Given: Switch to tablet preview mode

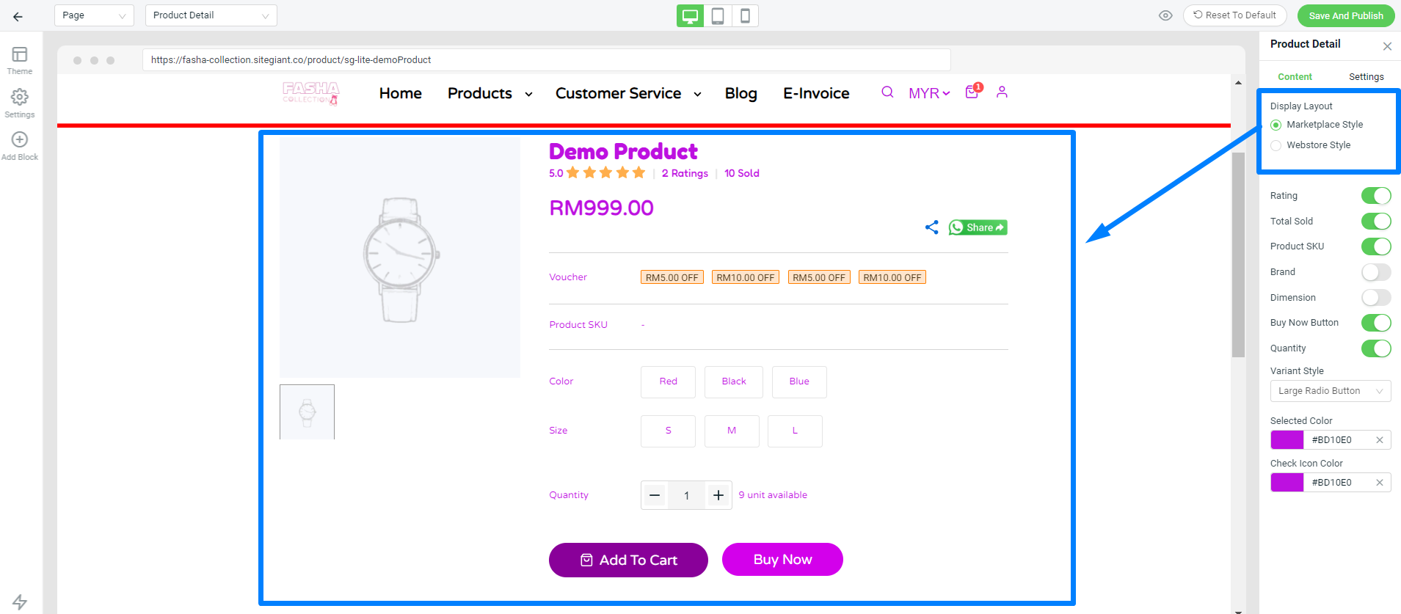Looking at the screenshot, I should pos(718,15).
